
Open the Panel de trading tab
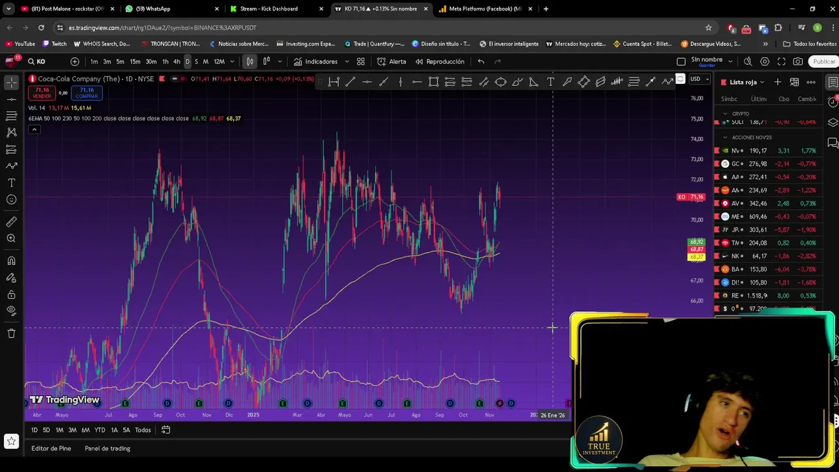[107, 448]
